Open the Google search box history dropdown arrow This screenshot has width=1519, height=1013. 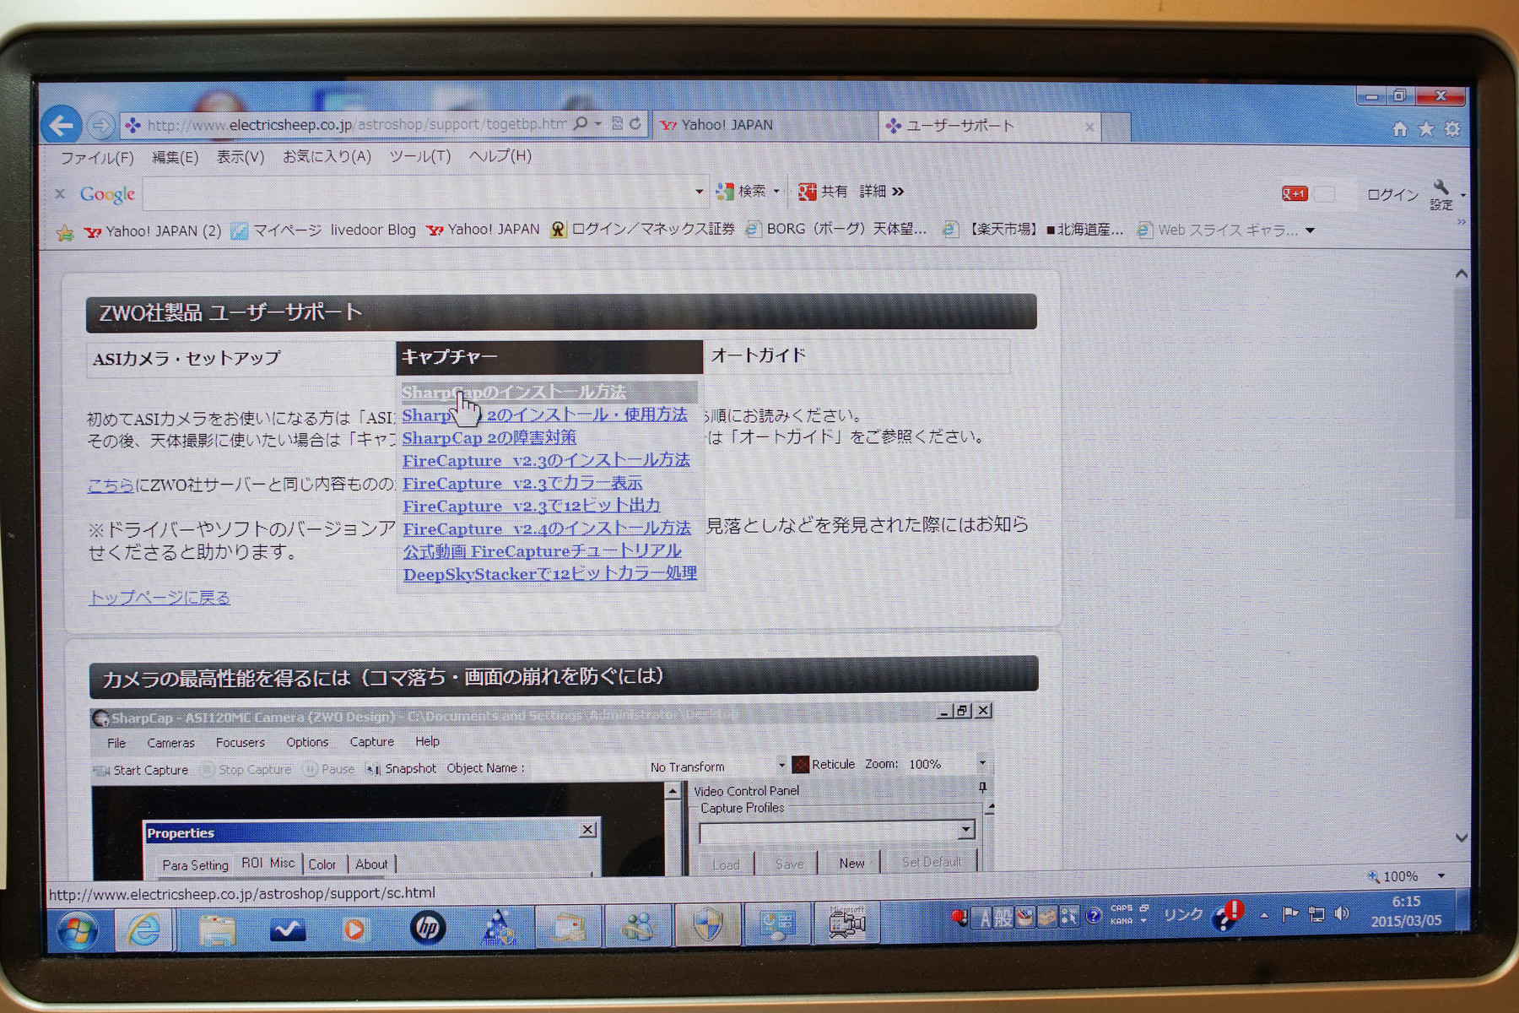point(699,192)
